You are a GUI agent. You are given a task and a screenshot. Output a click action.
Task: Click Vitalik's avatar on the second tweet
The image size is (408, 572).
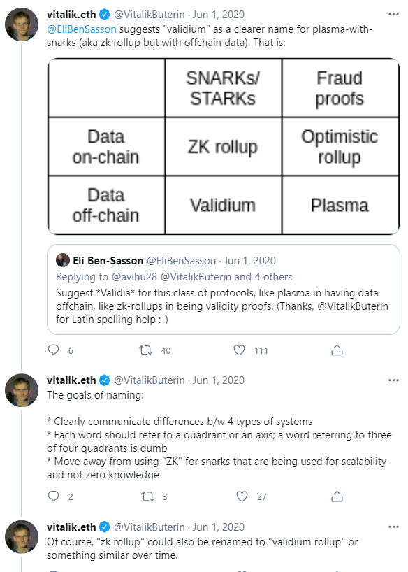[22, 390]
